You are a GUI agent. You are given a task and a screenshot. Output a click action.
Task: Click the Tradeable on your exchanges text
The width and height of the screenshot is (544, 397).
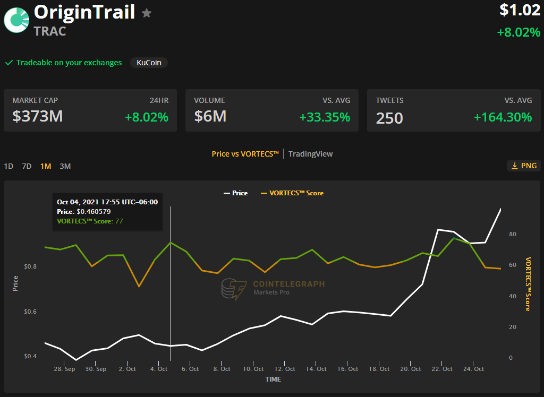pos(69,63)
